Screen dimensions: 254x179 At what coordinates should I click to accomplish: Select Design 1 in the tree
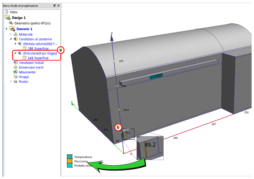(x=19, y=18)
